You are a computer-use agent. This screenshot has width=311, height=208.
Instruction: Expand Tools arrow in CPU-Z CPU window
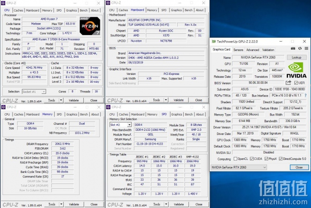point(61,100)
